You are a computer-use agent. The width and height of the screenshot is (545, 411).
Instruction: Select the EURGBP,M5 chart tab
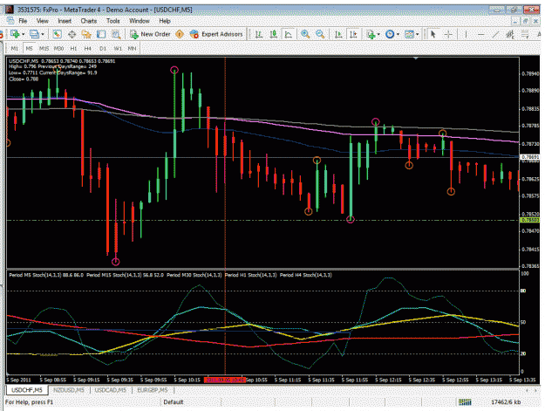coord(153,390)
